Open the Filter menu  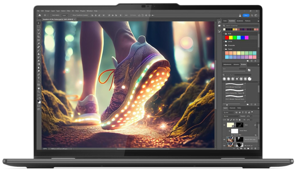pos(68,11)
